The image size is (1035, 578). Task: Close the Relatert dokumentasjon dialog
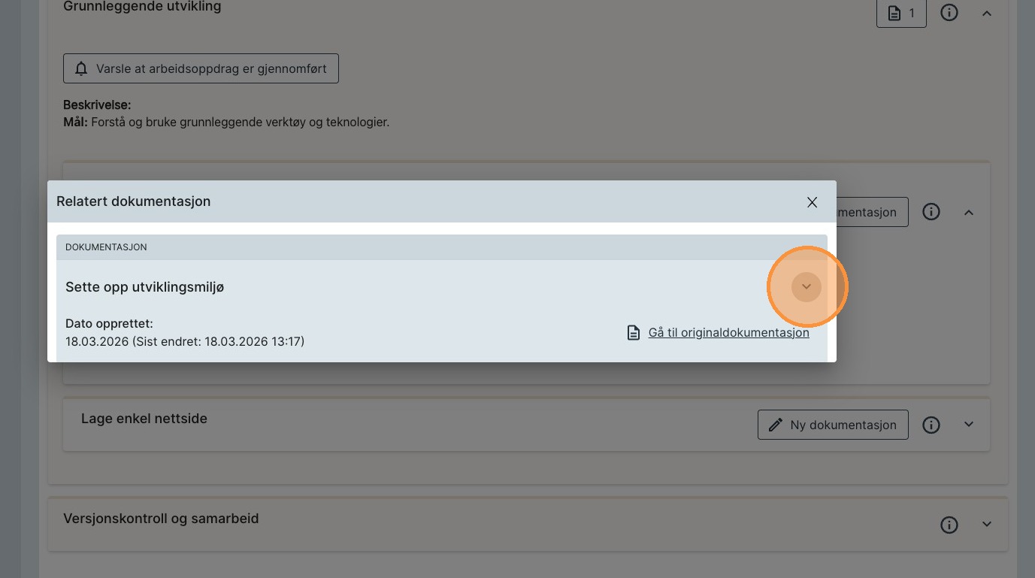point(812,202)
